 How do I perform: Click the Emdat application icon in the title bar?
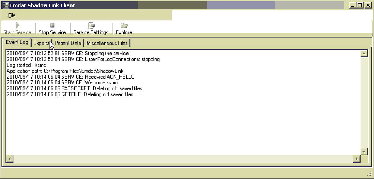point(5,5)
